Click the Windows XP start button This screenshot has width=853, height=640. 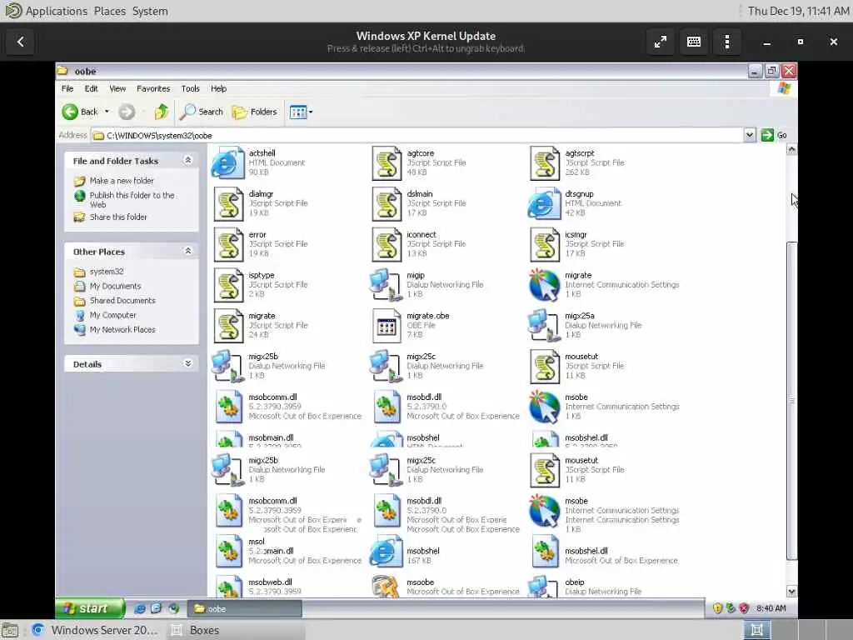[89, 608]
